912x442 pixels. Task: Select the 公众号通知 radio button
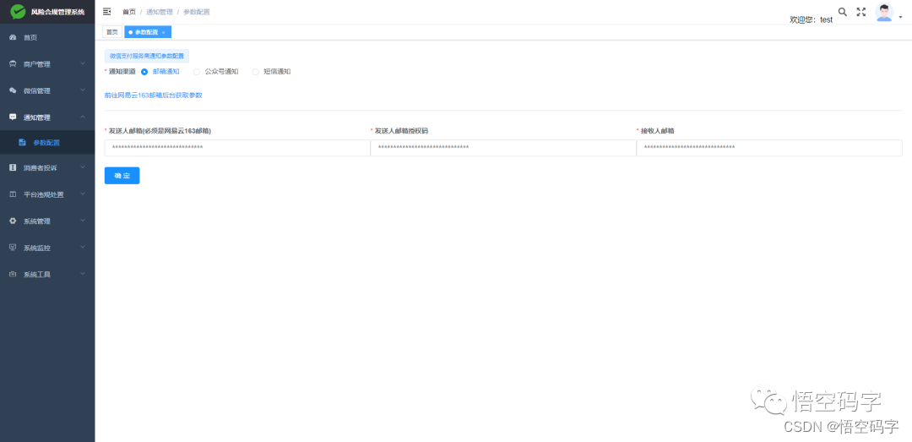click(197, 72)
